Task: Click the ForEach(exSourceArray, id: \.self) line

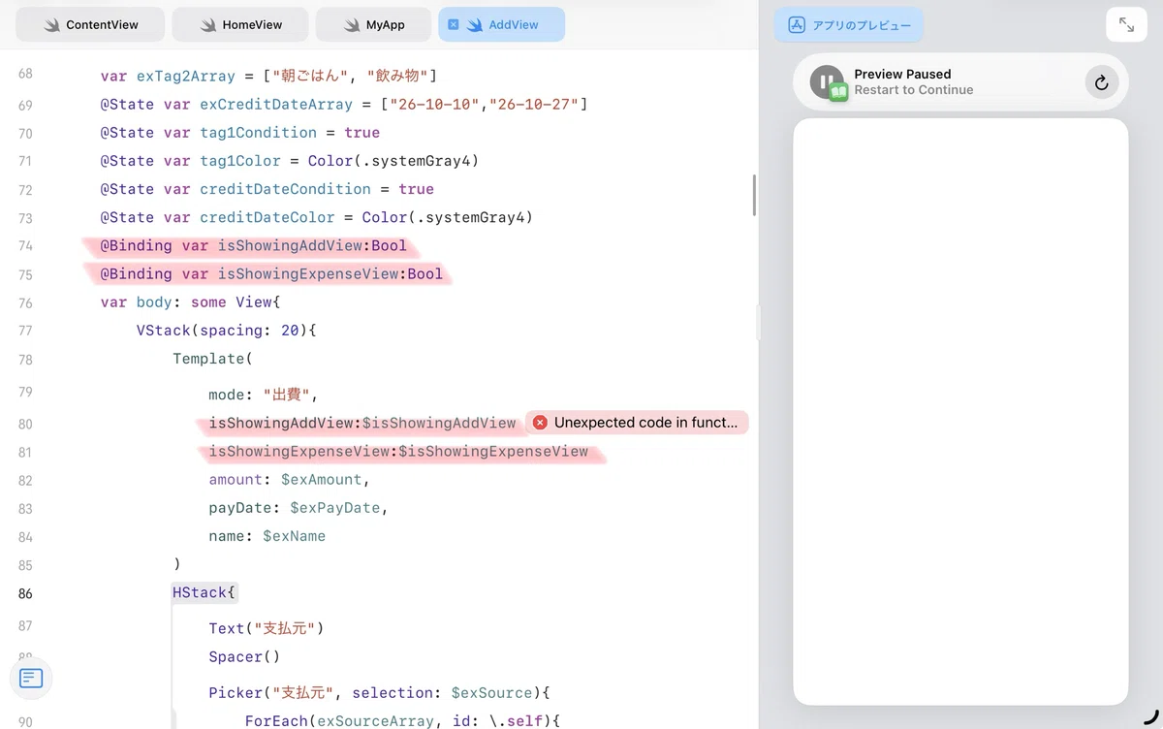Action: 402,720
